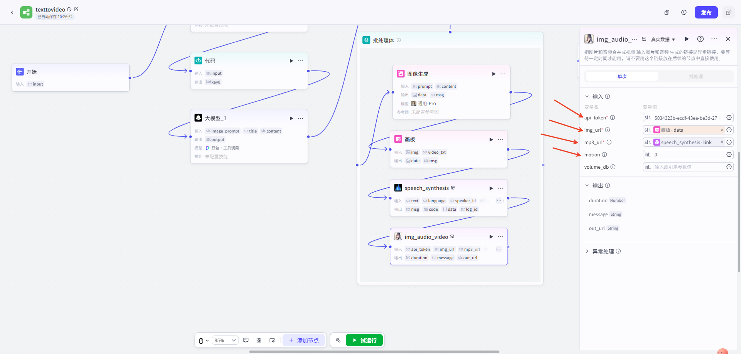Click the 发布 publish button
741x354 pixels.
point(706,12)
